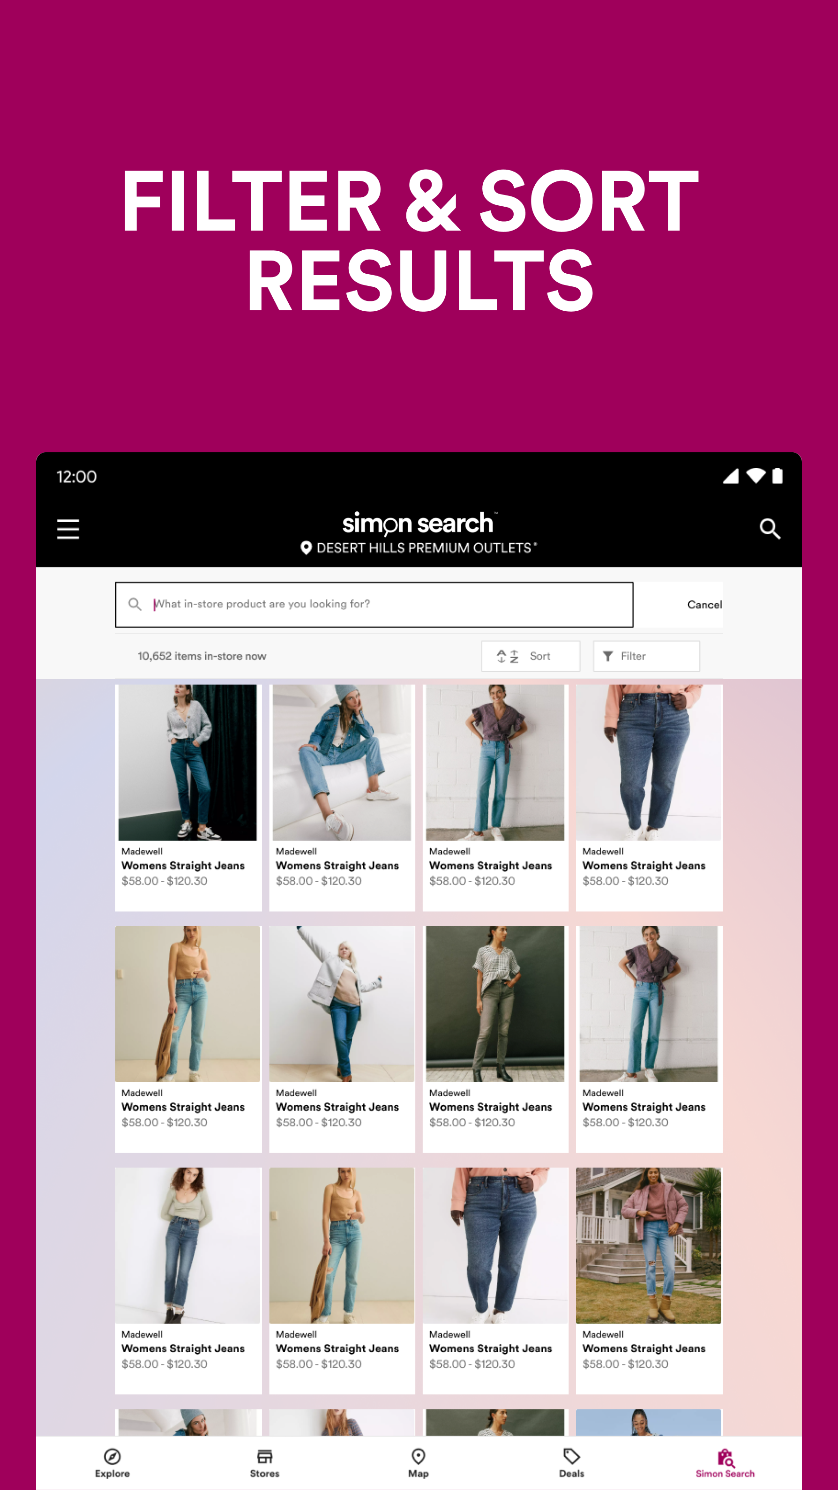
Task: Click the product search input field
Action: pos(374,605)
